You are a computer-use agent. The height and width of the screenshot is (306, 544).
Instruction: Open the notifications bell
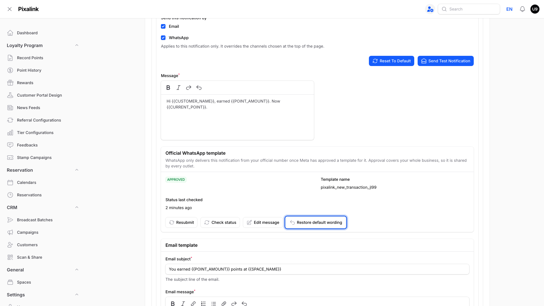[522, 9]
